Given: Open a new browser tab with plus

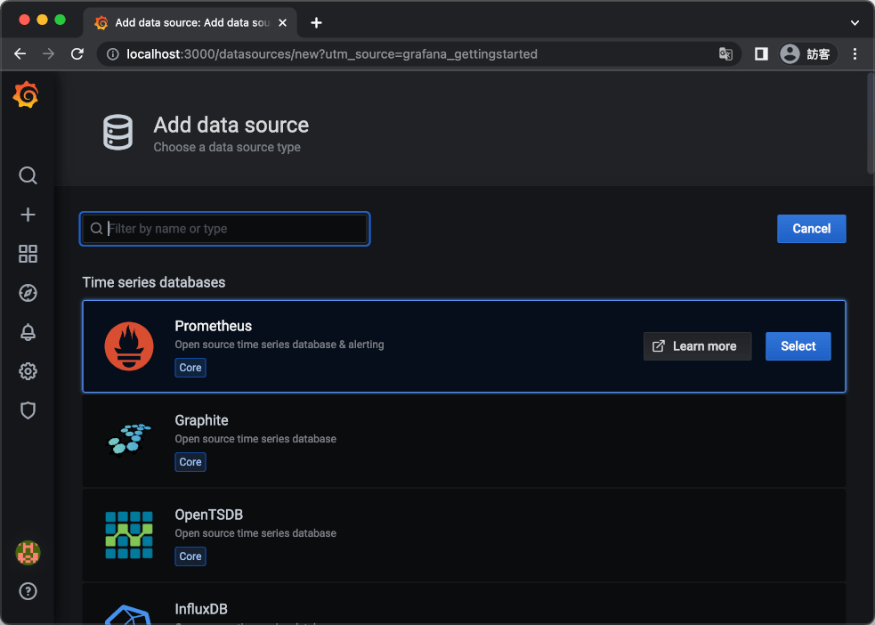Looking at the screenshot, I should [x=316, y=23].
